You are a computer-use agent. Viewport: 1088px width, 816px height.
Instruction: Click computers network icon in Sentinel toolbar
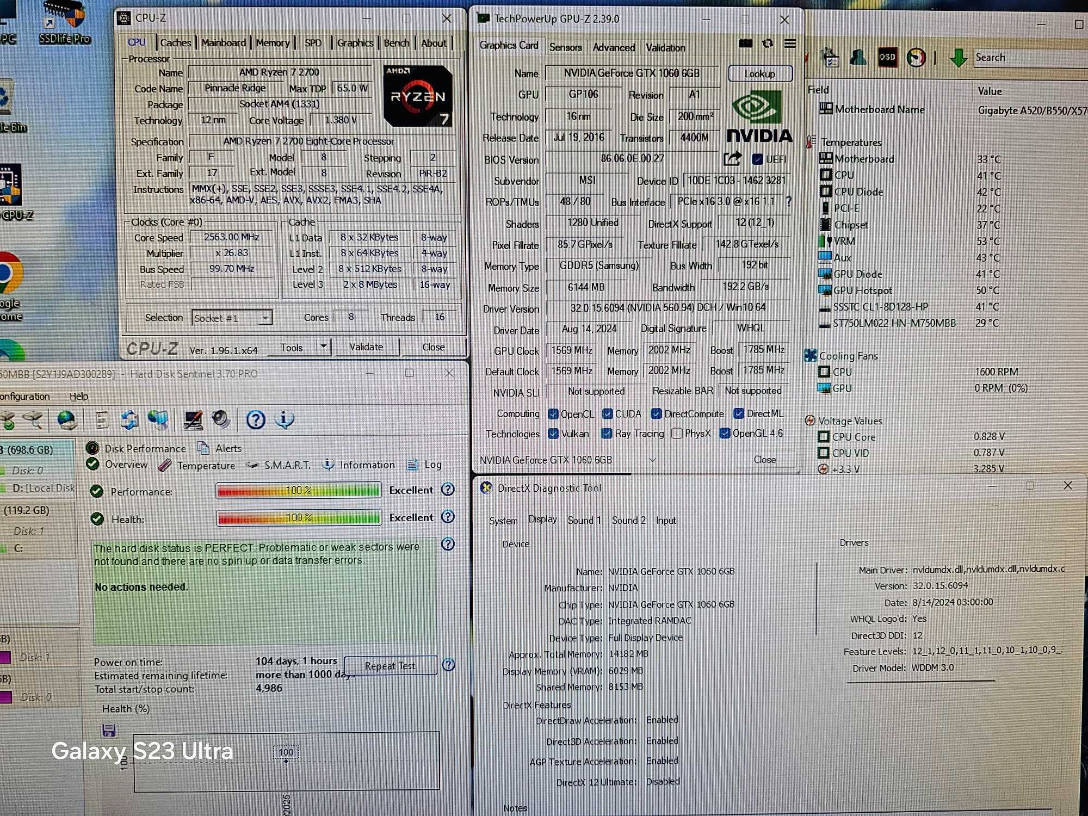point(158,420)
